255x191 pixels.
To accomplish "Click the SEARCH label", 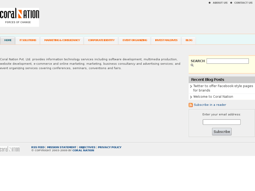I will tap(197, 61).
